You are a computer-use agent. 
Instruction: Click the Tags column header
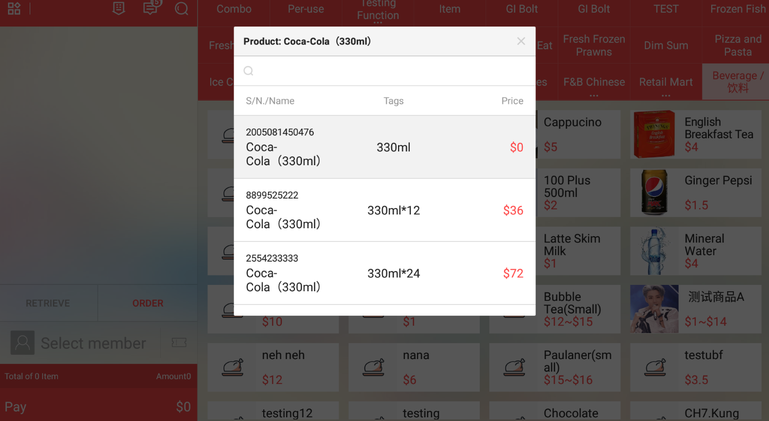click(x=394, y=101)
